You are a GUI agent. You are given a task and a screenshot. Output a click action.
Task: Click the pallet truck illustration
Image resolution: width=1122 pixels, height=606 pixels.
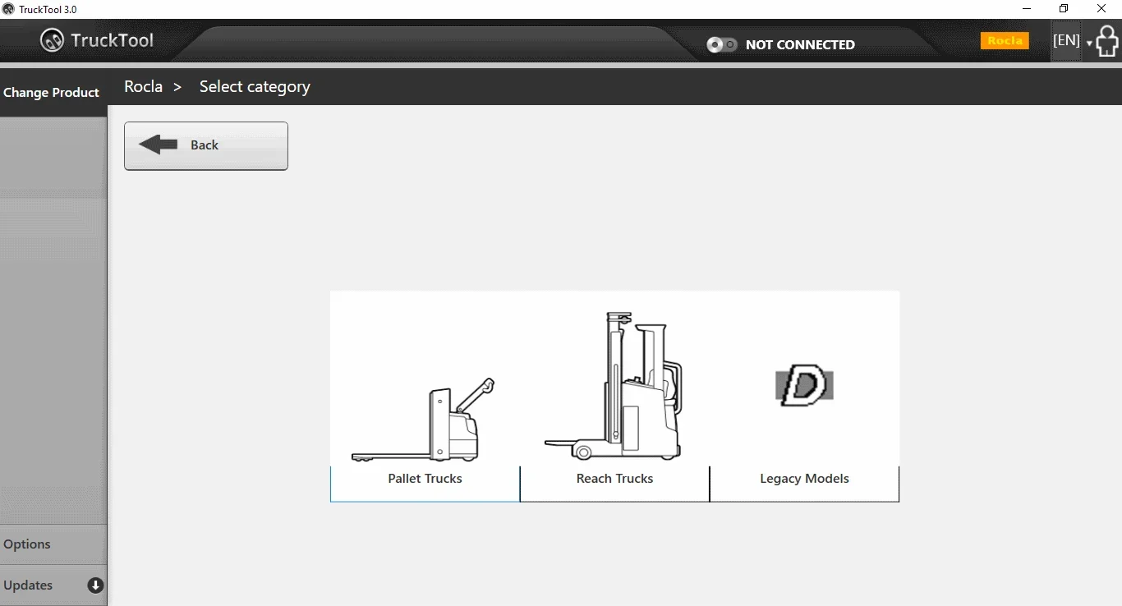(x=424, y=420)
